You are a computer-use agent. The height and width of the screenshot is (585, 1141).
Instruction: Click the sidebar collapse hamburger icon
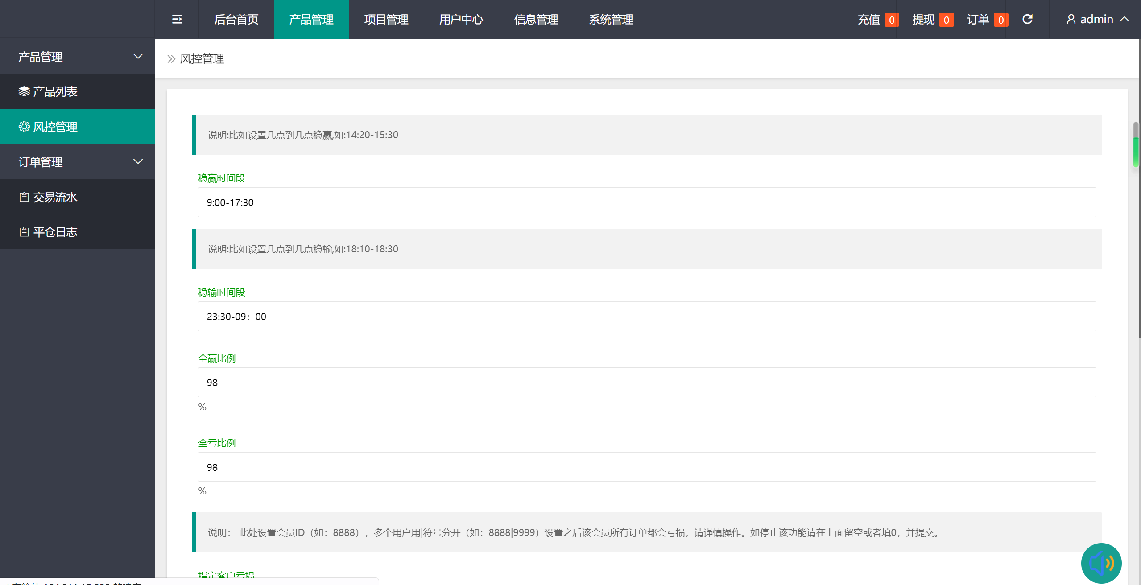click(177, 19)
